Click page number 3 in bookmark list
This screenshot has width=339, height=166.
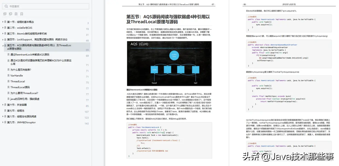[88, 23]
